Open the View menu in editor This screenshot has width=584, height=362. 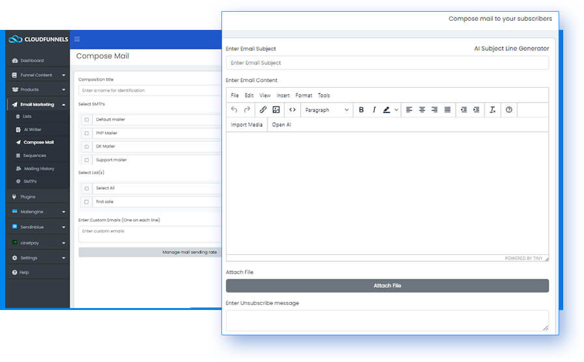[x=265, y=96]
